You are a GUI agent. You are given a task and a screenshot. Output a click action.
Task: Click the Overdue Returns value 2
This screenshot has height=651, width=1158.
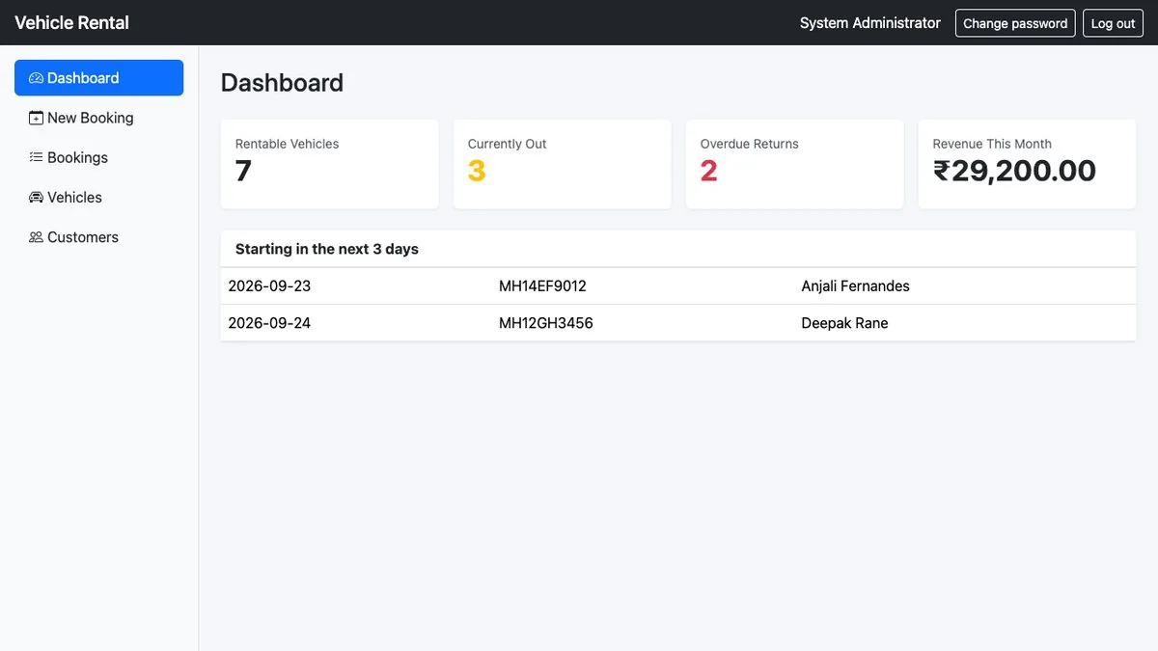(x=709, y=172)
